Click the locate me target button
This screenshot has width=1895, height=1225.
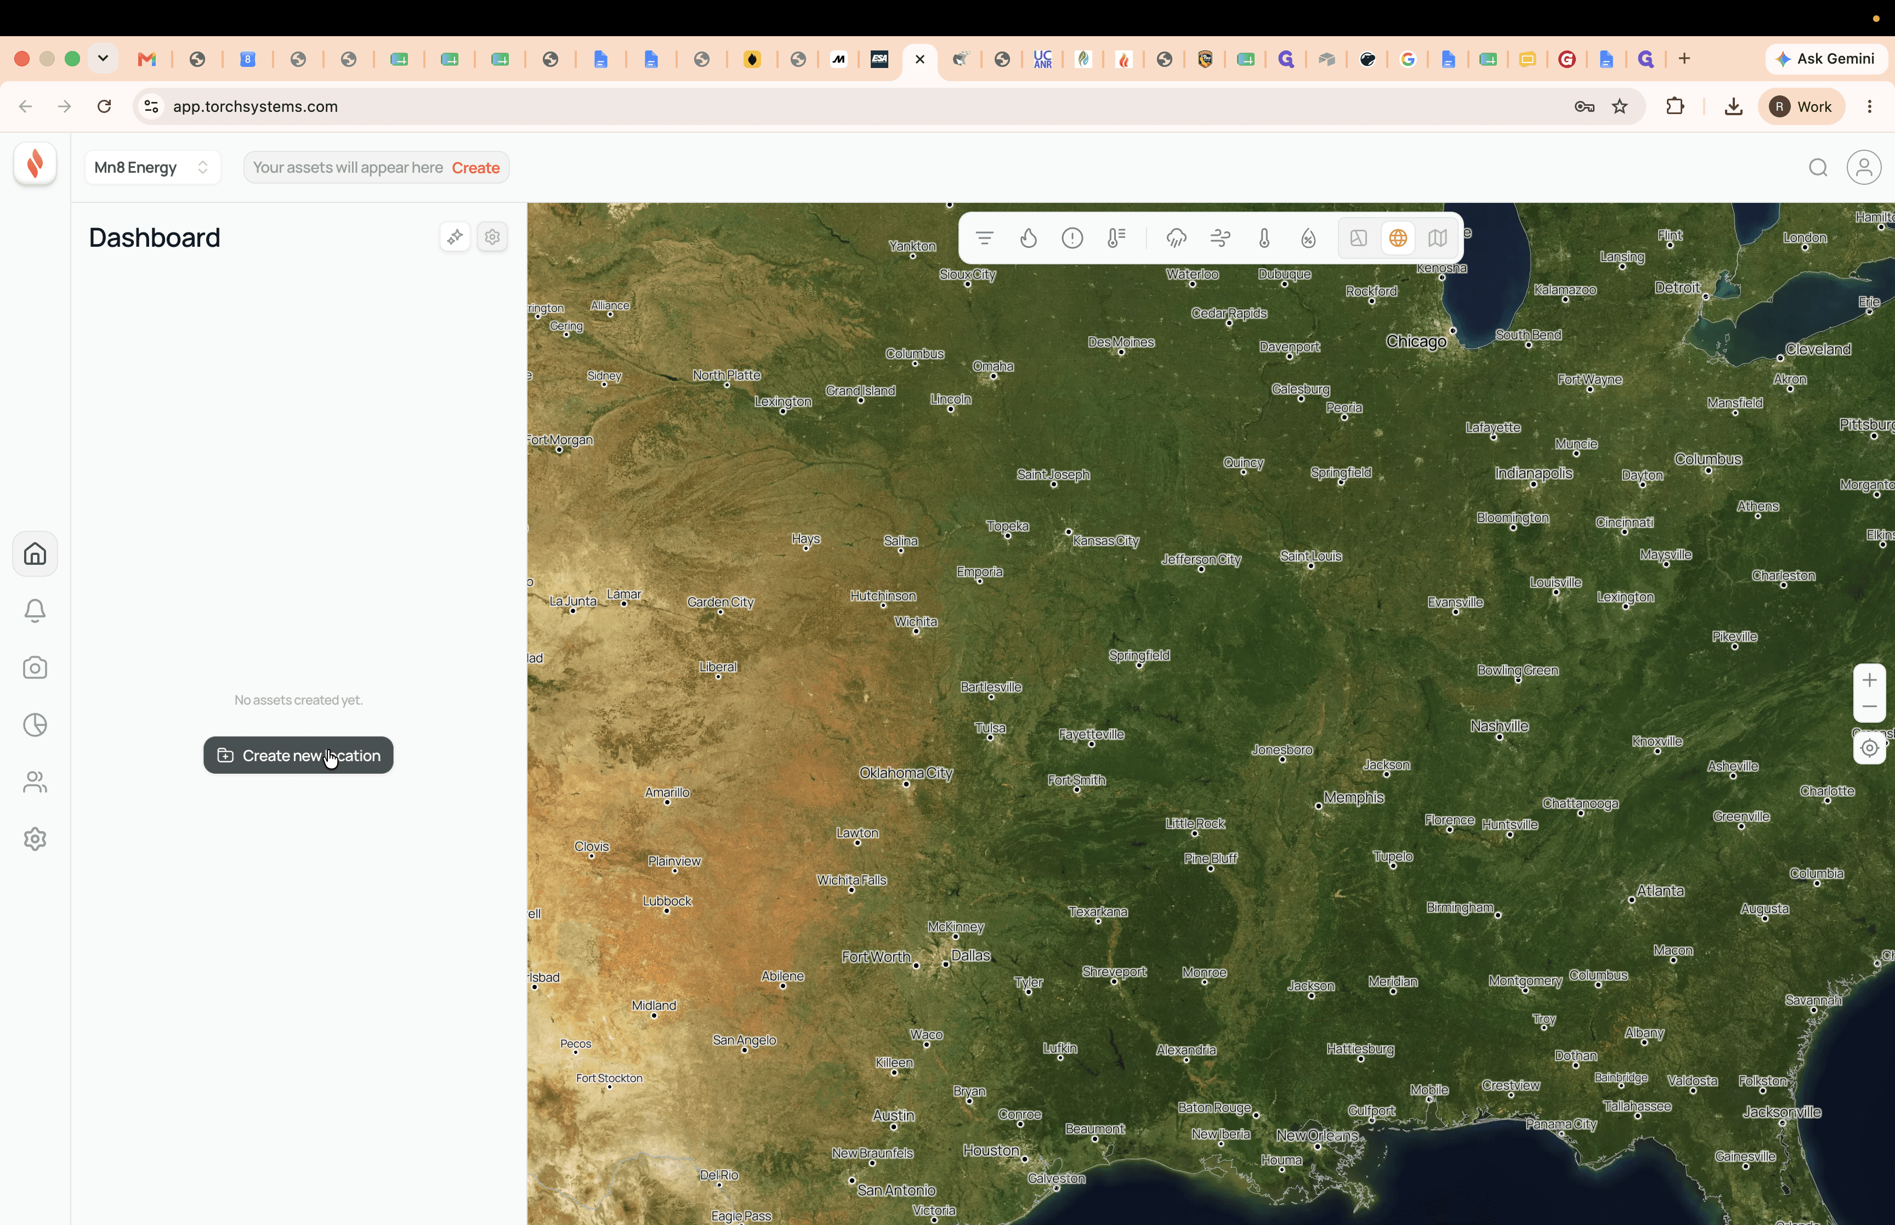tap(1870, 748)
